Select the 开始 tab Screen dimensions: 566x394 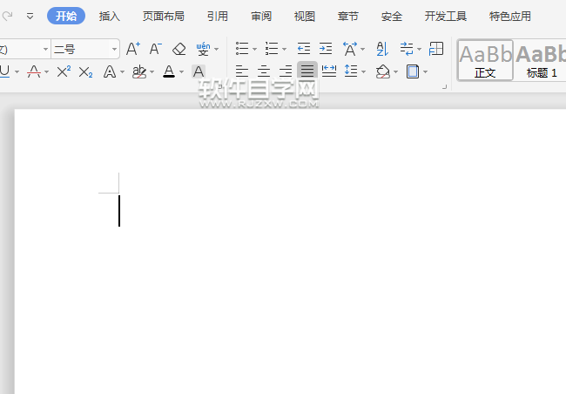coord(66,16)
